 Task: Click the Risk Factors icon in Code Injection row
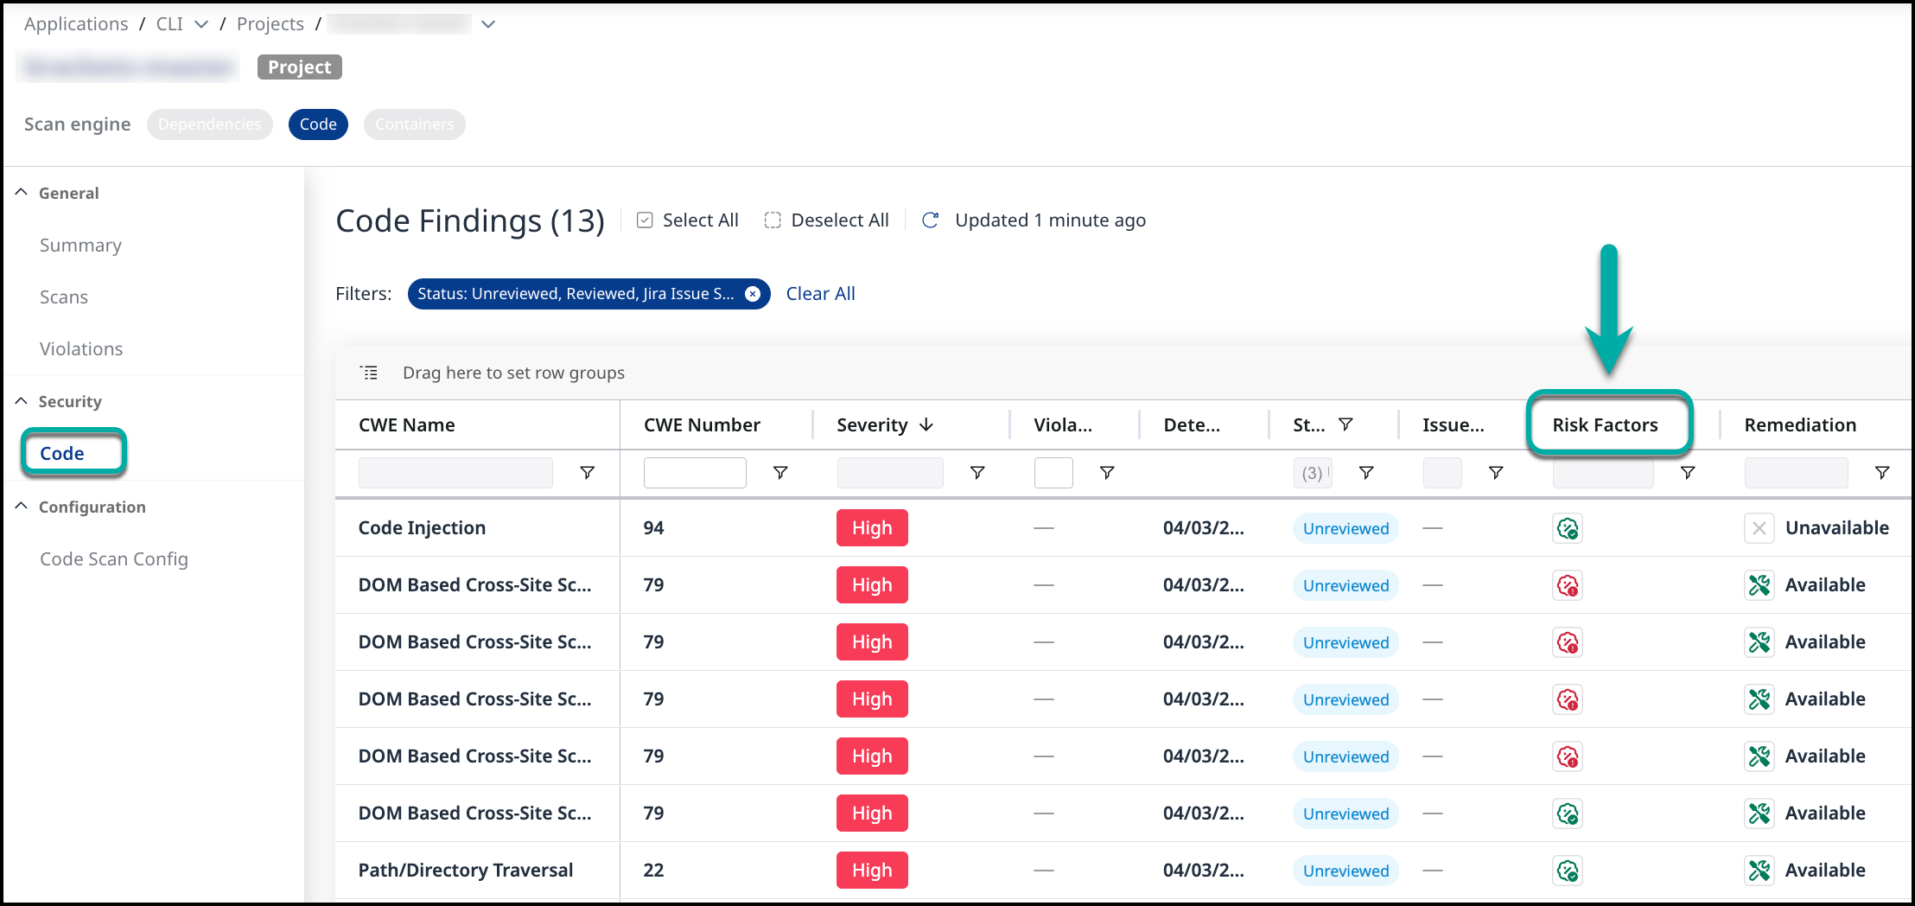[1567, 528]
